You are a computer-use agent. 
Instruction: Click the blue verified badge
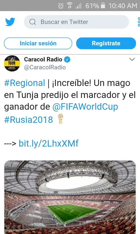pos(67,60)
